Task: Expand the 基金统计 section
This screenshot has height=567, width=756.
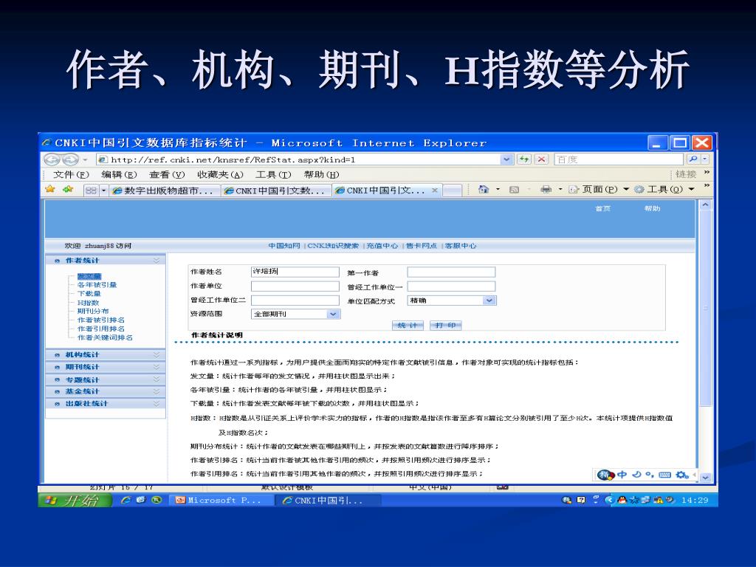Action: (106, 391)
